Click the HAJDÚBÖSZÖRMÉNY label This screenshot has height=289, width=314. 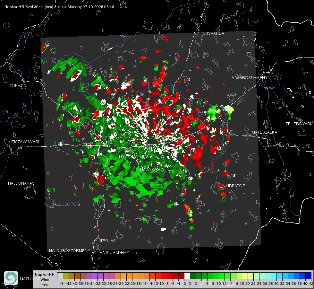[x=70, y=251]
